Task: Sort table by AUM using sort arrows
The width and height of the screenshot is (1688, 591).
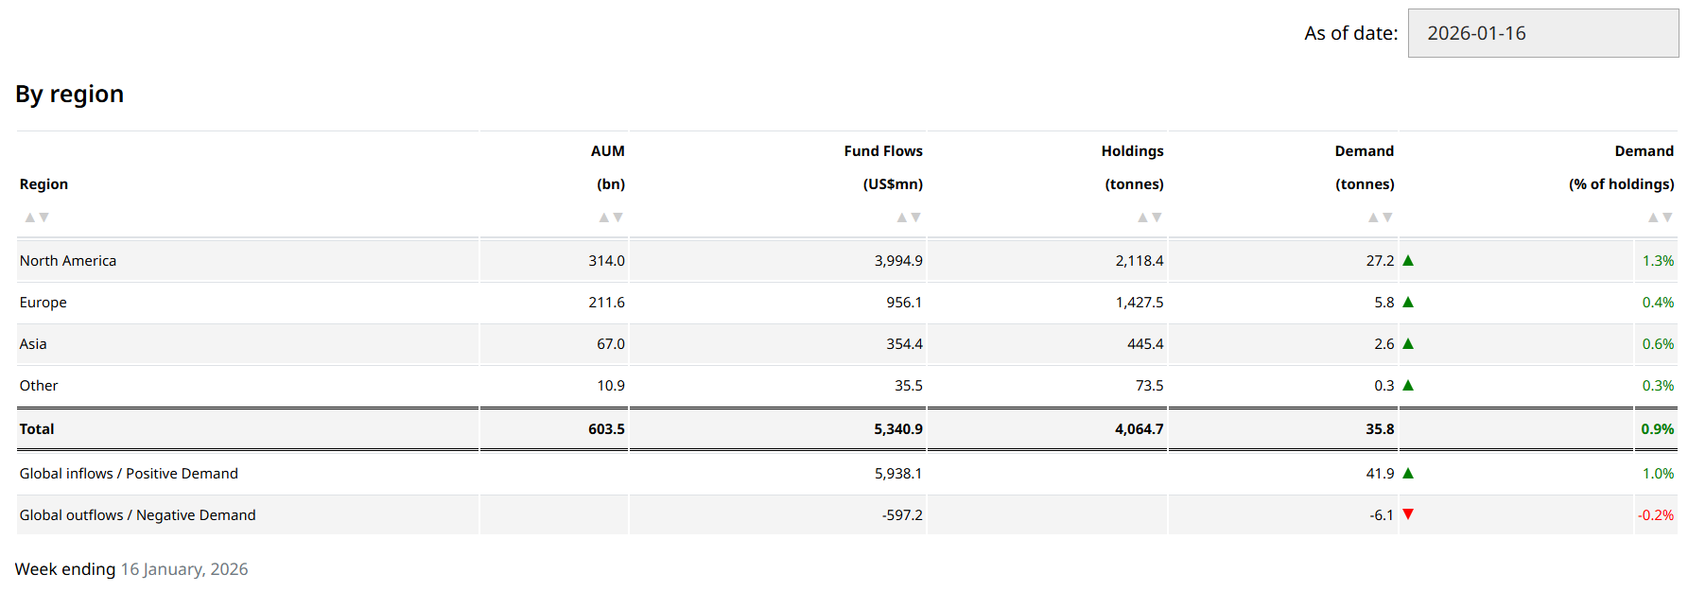Action: point(611,217)
